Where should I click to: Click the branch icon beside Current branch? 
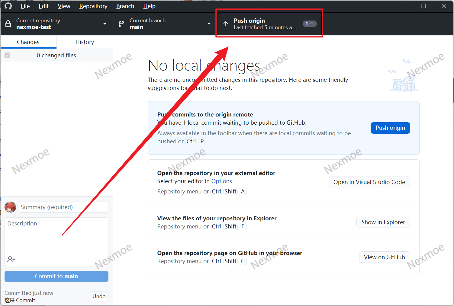pos(121,24)
